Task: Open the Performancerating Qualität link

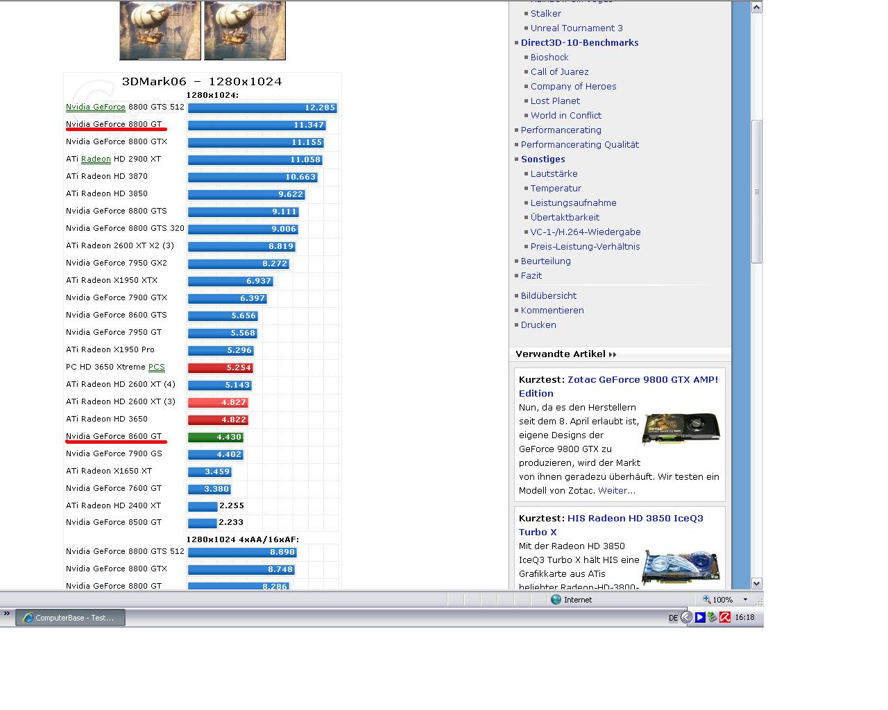Action: [x=580, y=144]
